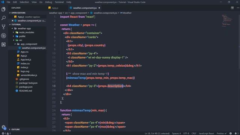Open the Edit menu
Viewport: 240px width, 135px height.
(x=15, y=2)
